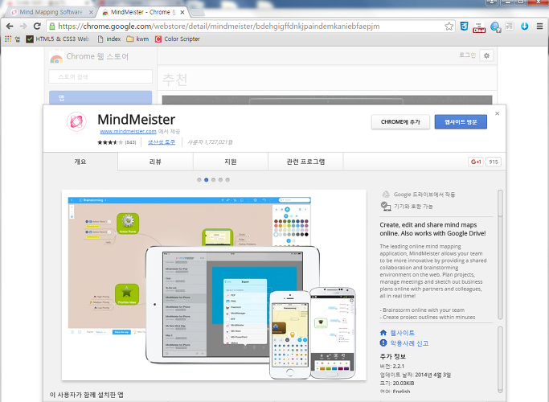Bookmark page with star icon
549x402 pixels.
(x=449, y=27)
